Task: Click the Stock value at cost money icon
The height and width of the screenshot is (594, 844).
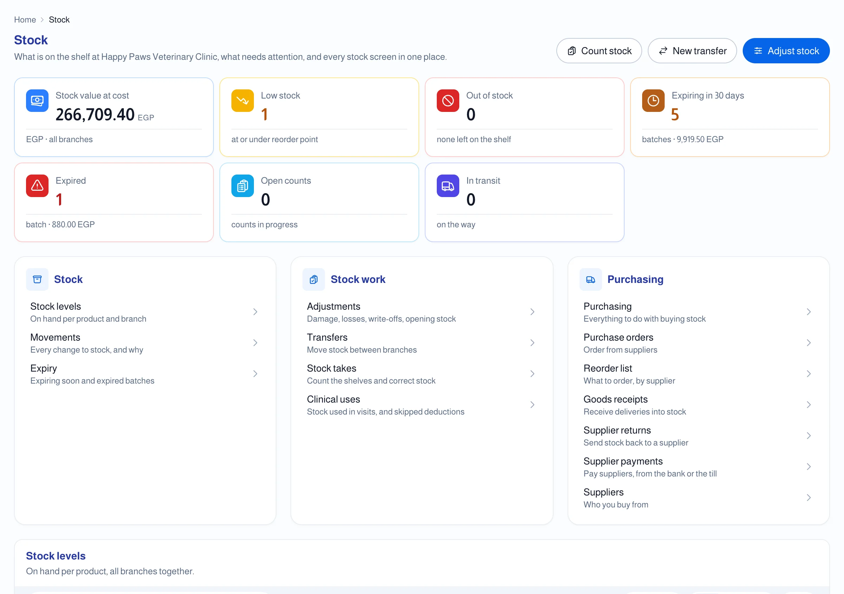Action: 37,100
